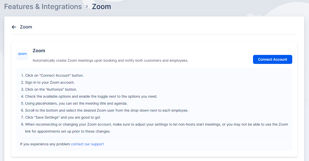Select the bold Zoom integration card title
309x161 pixels.
click(x=39, y=51)
